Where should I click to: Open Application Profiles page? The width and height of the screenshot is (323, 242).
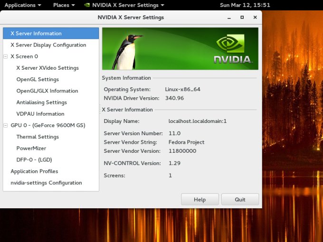pyautogui.click(x=34, y=171)
